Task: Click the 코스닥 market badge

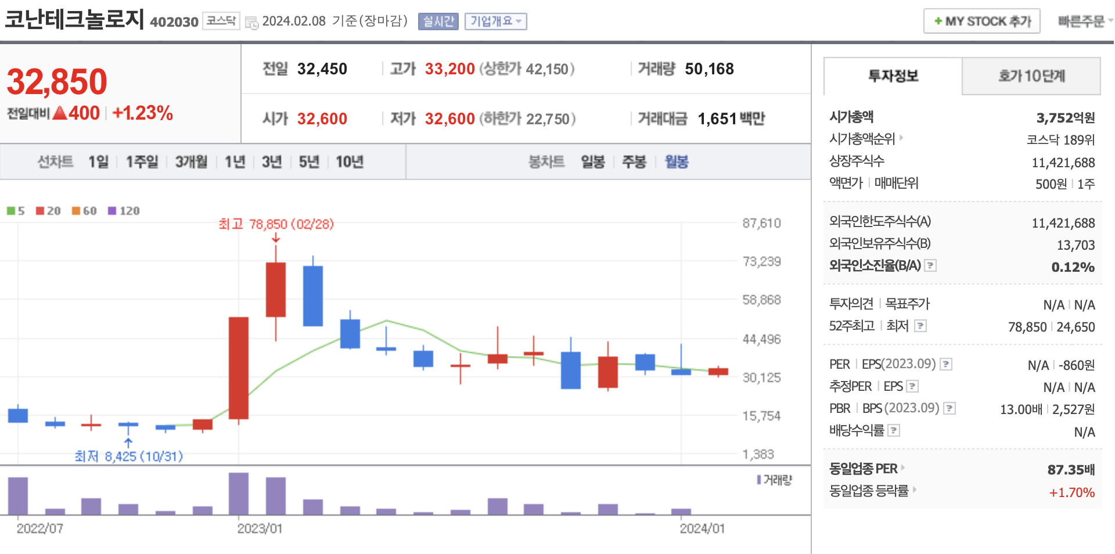Action: (221, 21)
